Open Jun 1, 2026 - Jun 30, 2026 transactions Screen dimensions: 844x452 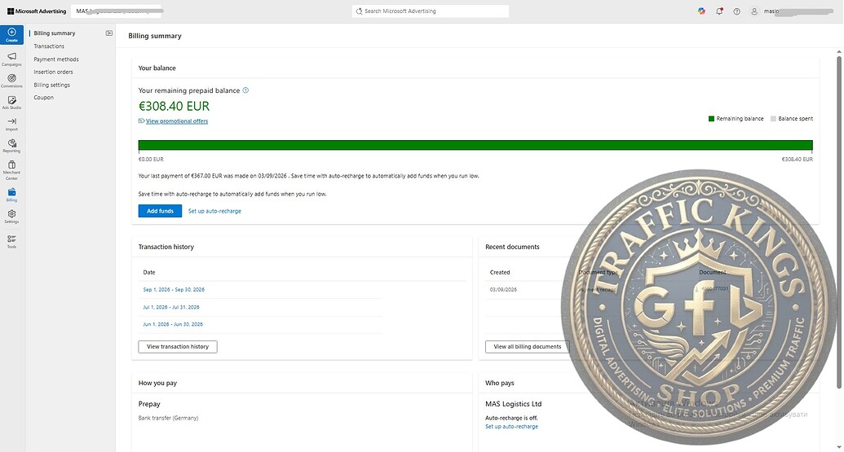(173, 325)
